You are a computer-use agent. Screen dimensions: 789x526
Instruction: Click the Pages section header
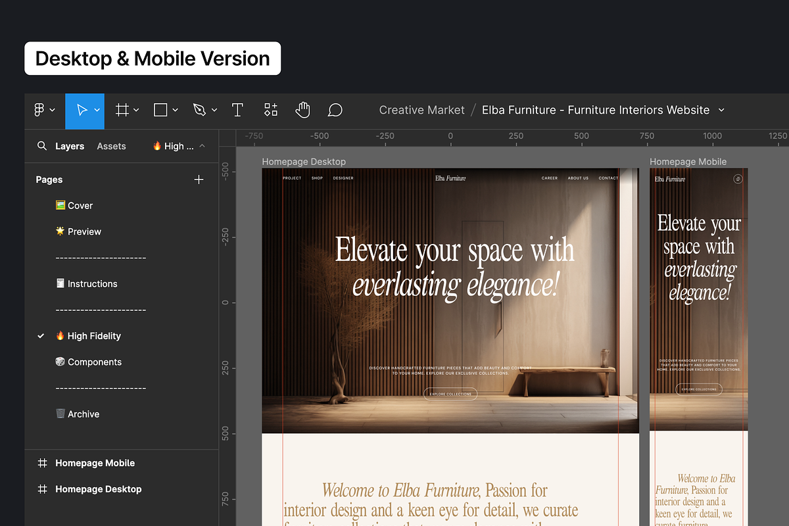tap(49, 179)
